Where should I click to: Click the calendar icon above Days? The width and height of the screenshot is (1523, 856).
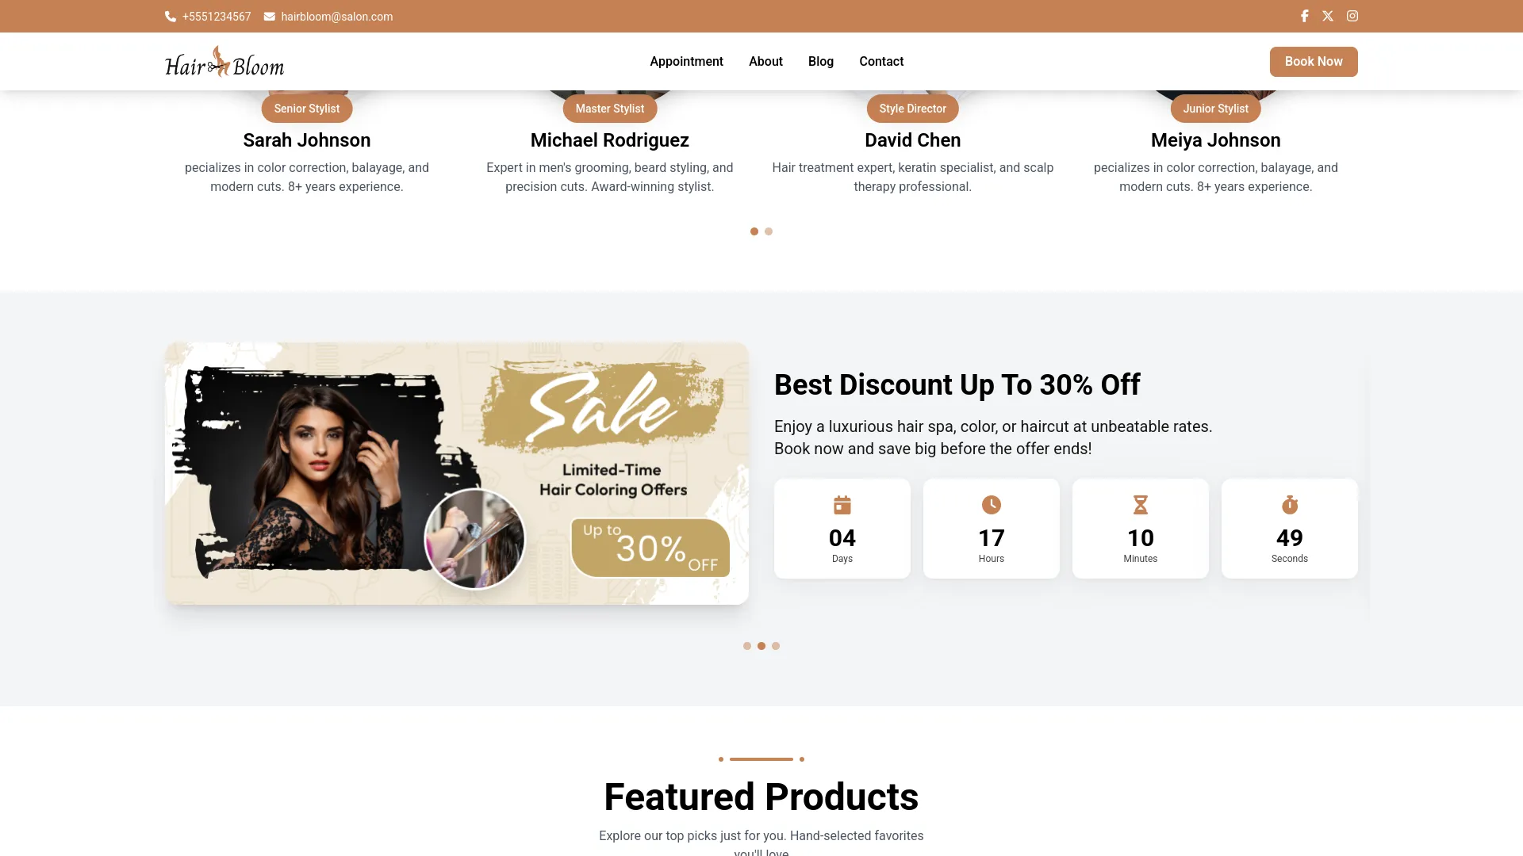[x=842, y=505]
